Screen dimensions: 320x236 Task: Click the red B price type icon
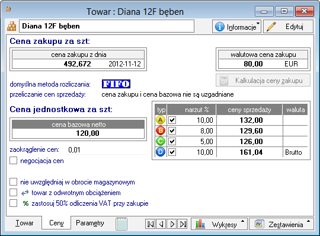click(x=161, y=130)
